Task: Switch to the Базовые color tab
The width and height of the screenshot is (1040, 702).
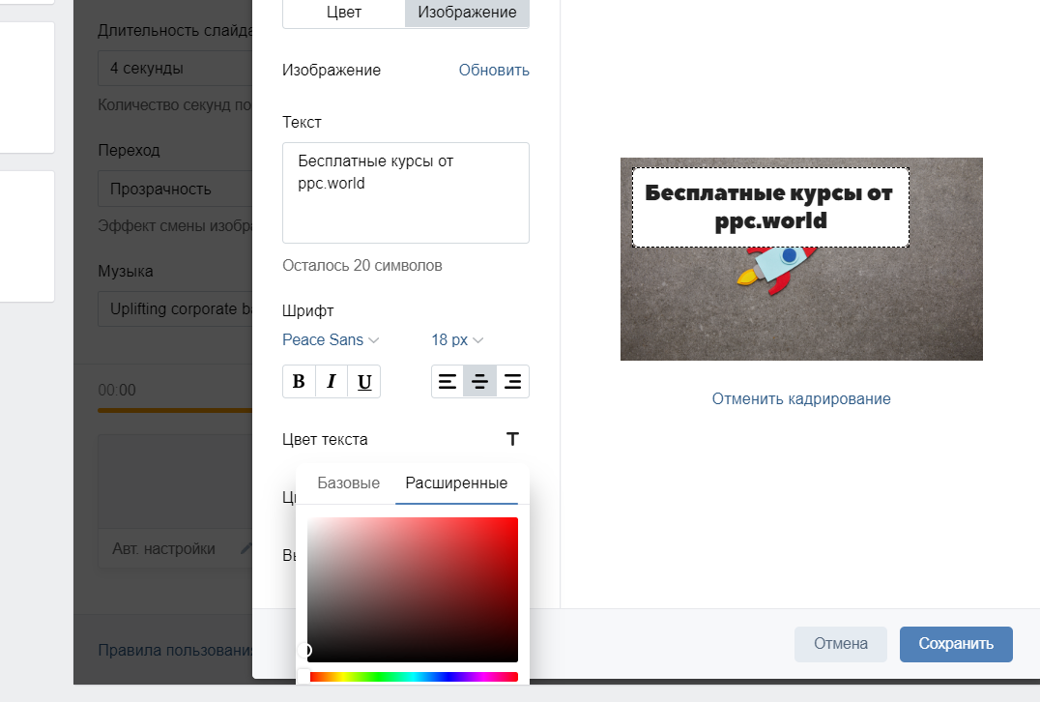Action: [x=348, y=483]
